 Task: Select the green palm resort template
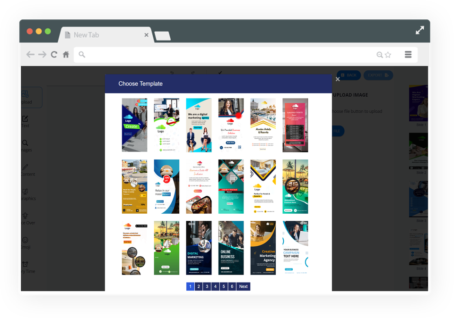[x=166, y=248]
